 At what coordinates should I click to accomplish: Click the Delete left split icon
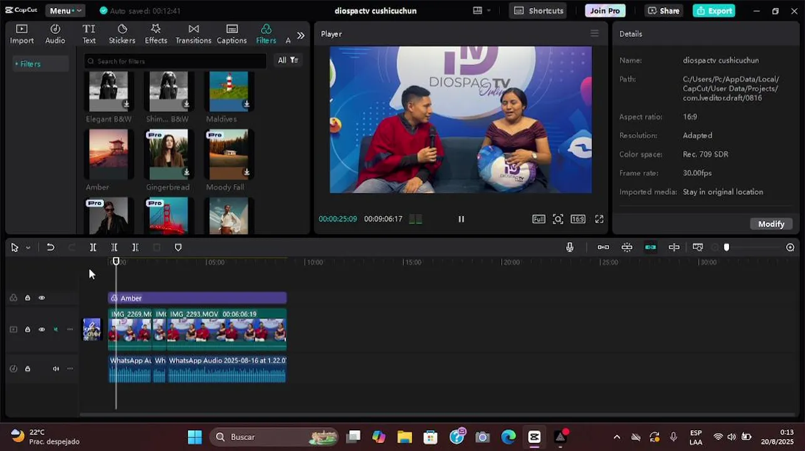(x=114, y=247)
